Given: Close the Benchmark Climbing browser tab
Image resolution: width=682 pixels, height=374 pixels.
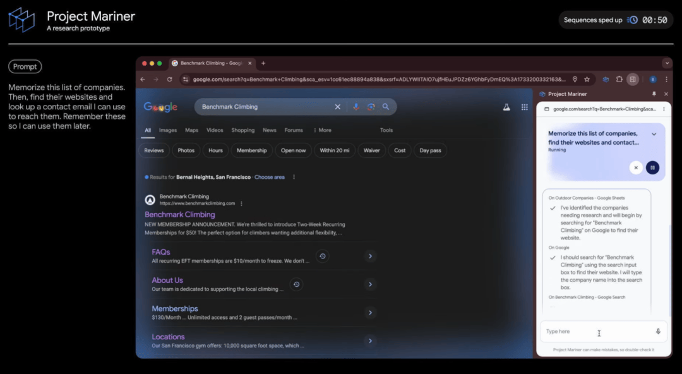Looking at the screenshot, I should 249,63.
